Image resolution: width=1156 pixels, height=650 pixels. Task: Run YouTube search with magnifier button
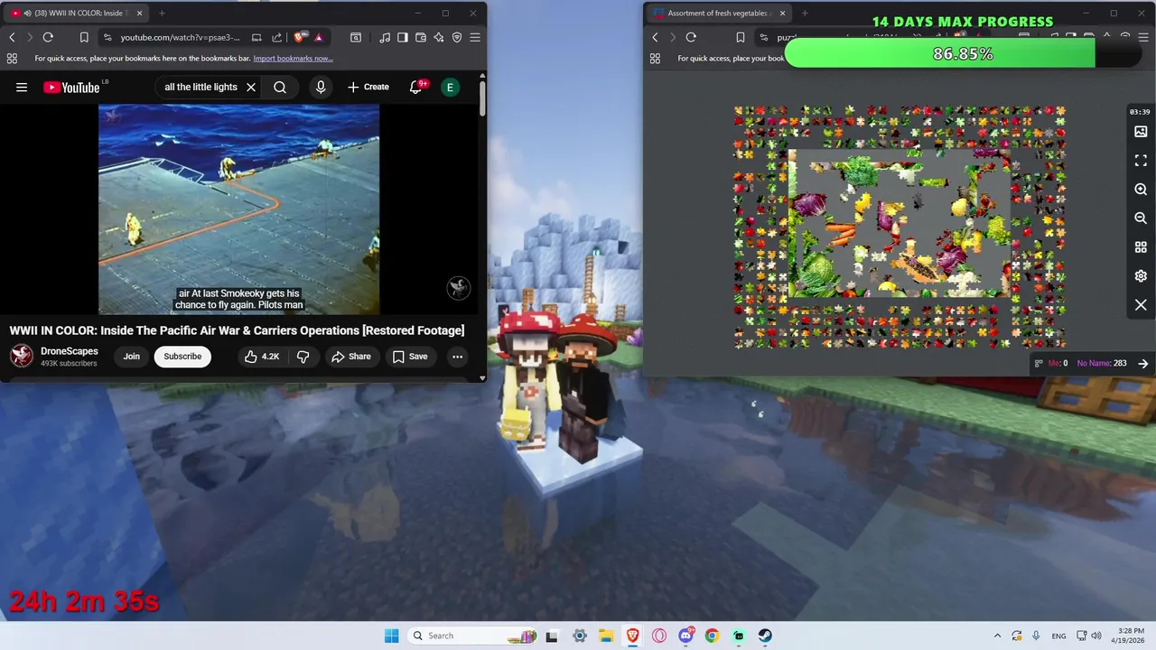point(280,88)
